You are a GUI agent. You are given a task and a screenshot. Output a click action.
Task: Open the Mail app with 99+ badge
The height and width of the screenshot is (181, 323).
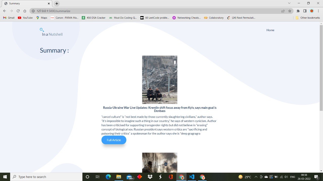coord(130,177)
